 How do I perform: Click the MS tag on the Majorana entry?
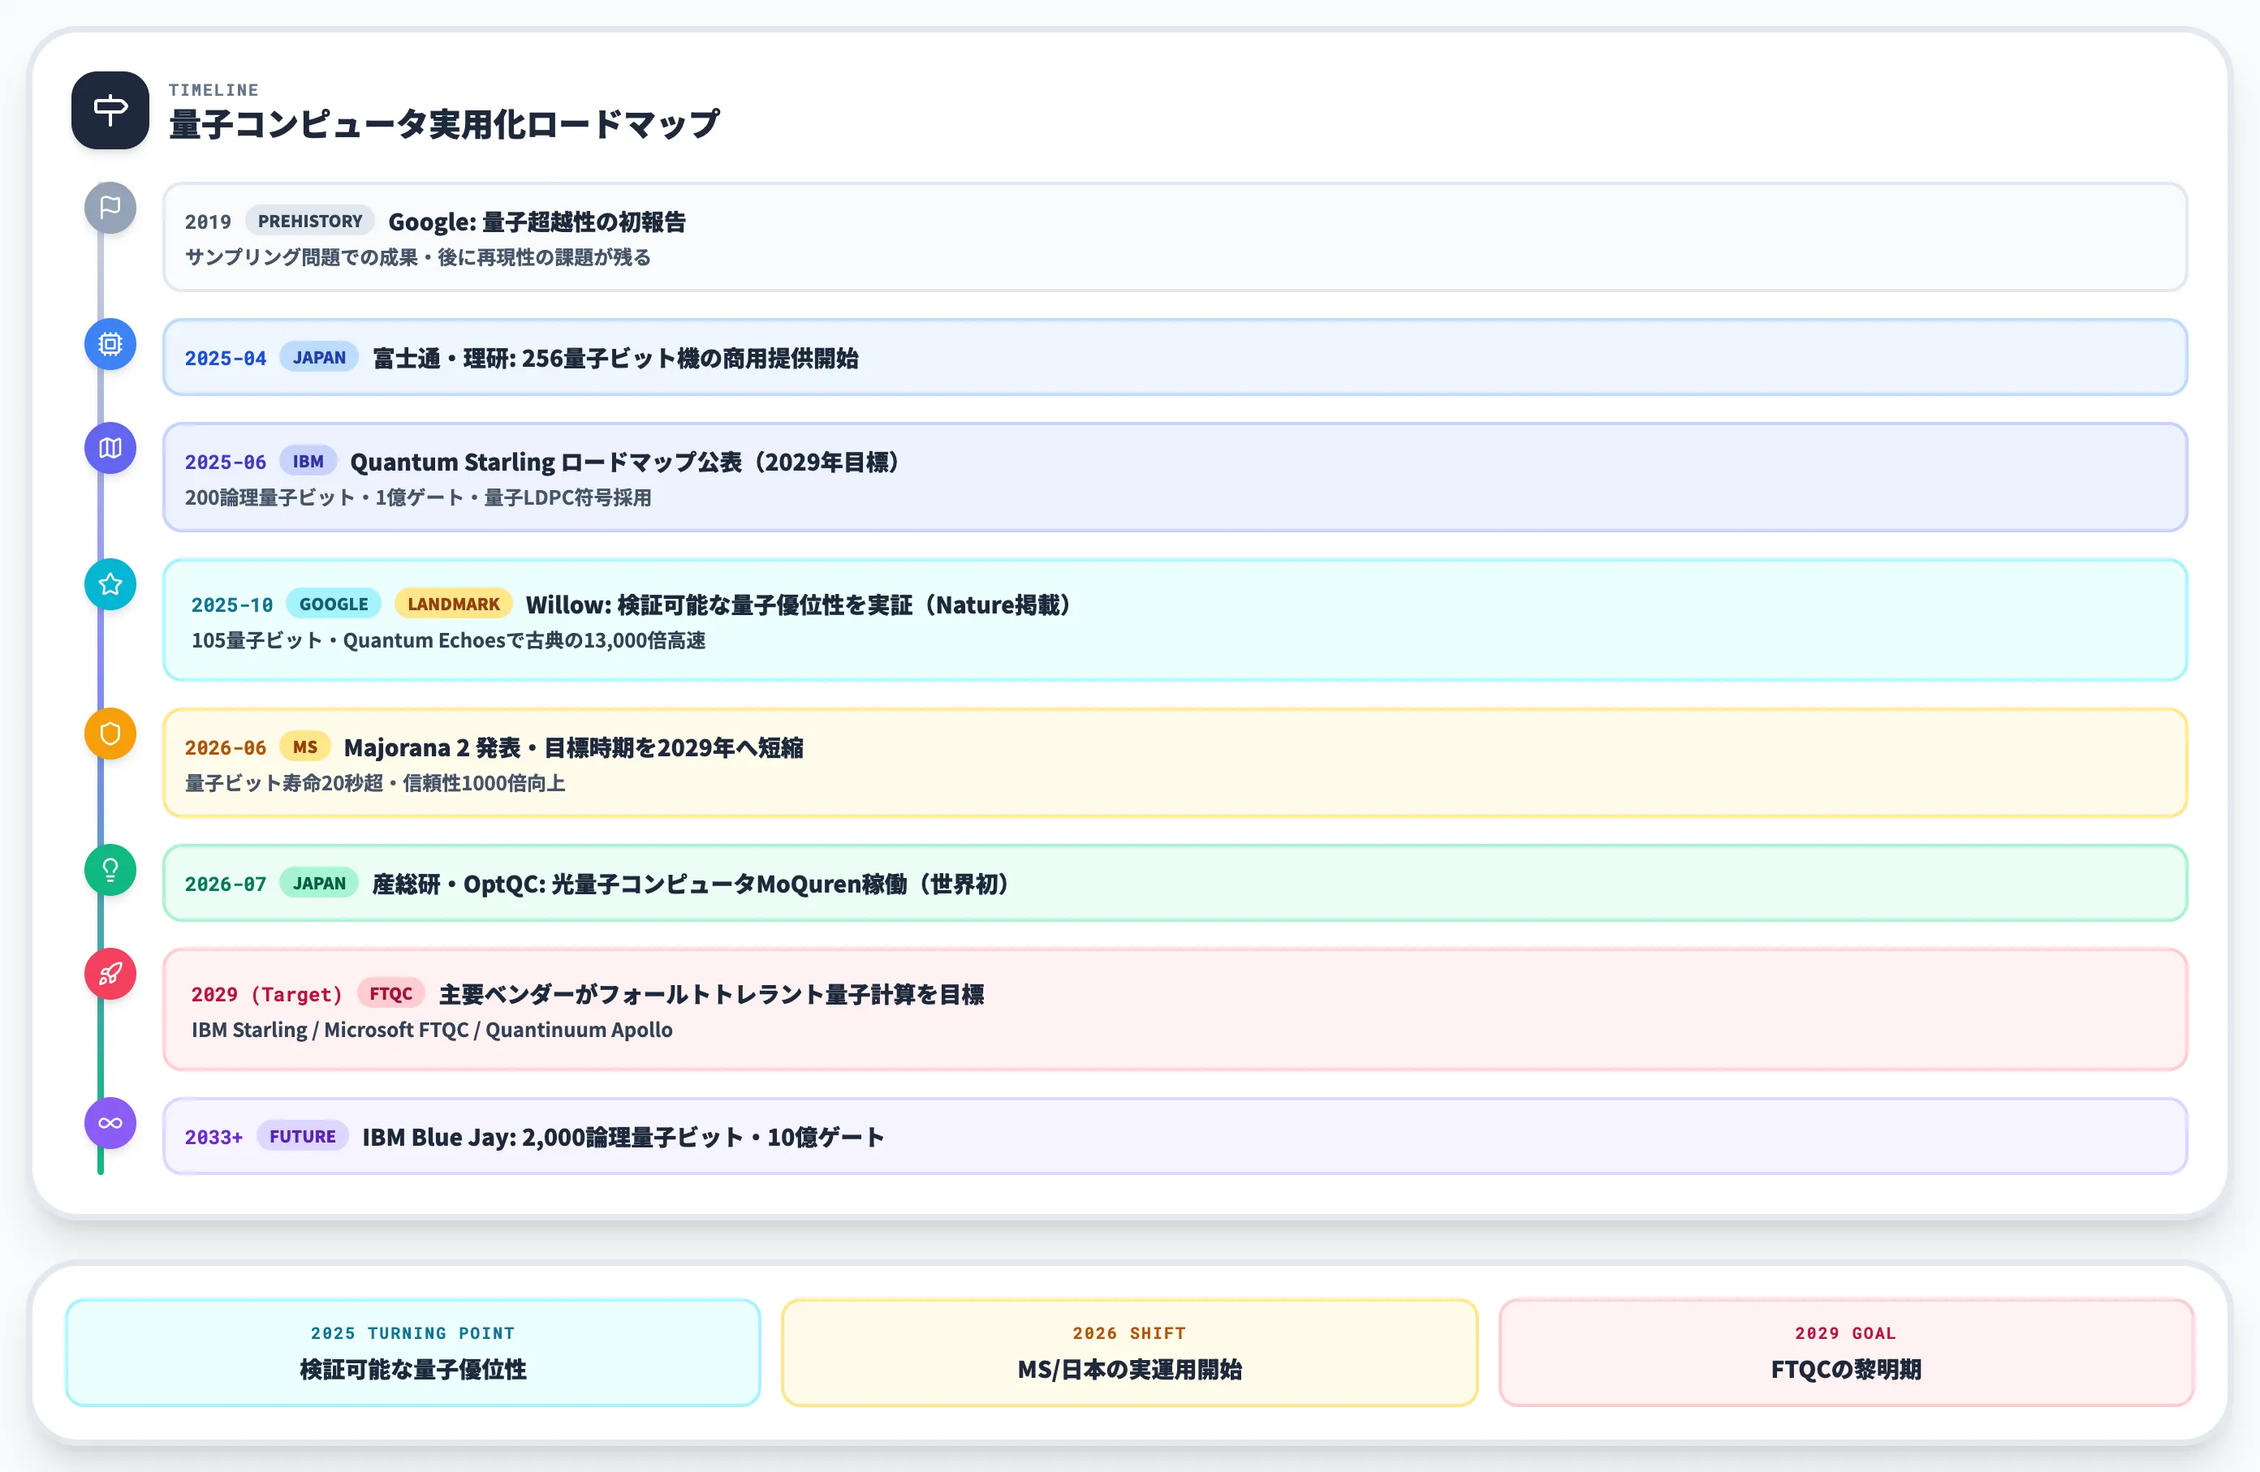(x=304, y=747)
